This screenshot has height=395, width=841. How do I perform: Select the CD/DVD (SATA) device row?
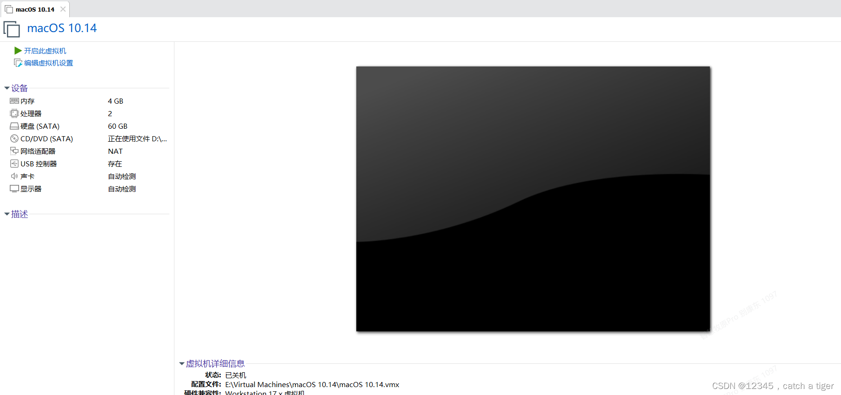click(x=88, y=138)
